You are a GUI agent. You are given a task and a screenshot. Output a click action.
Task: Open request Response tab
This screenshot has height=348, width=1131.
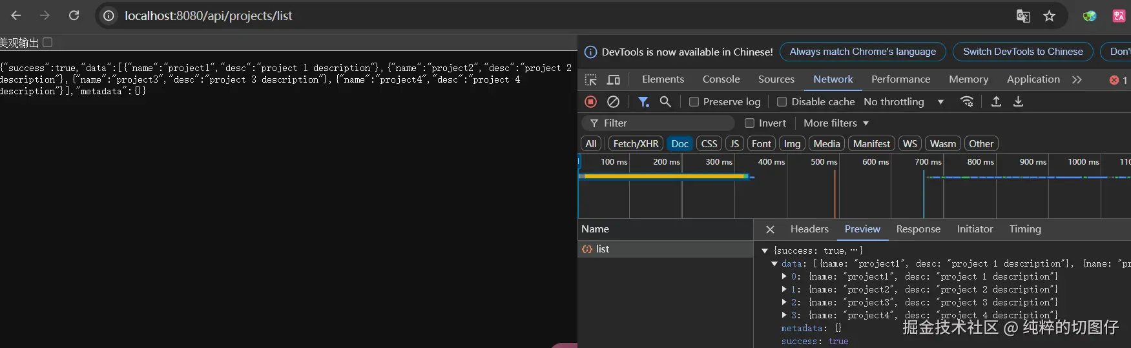918,229
